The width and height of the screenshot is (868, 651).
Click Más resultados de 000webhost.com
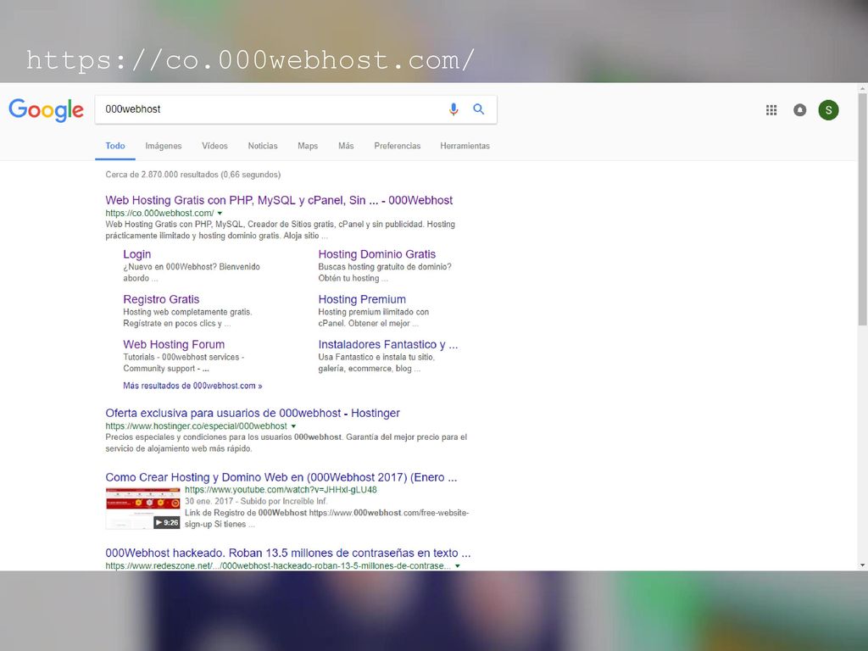pyautogui.click(x=192, y=386)
